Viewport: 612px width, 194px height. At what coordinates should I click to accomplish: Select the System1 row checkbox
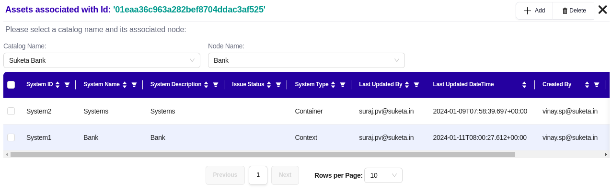11,137
